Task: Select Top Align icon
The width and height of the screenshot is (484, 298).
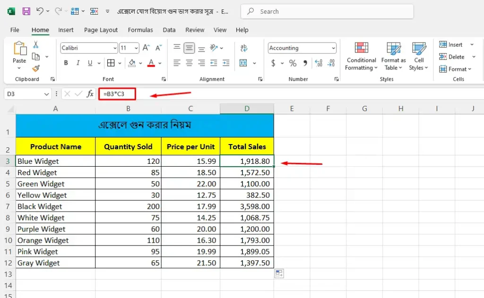Action: (177, 47)
